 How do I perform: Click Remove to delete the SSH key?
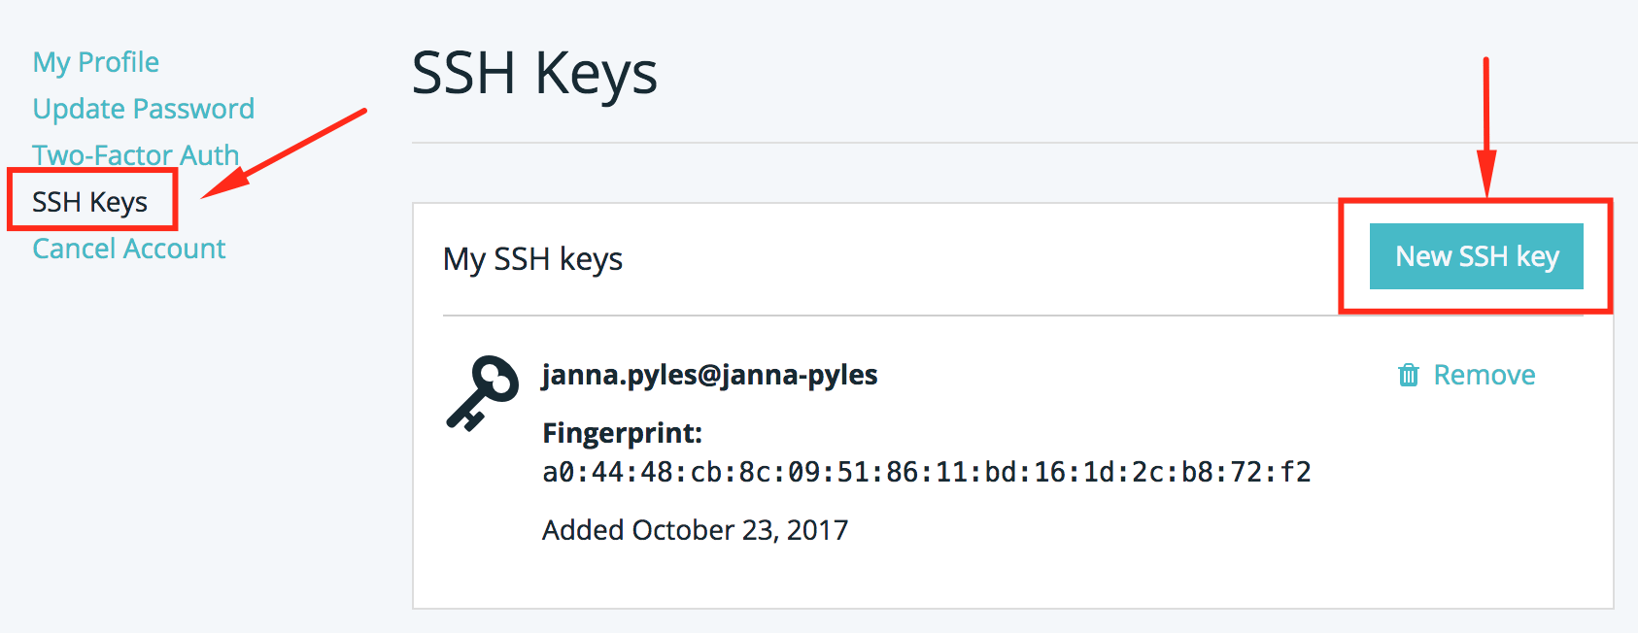point(1484,375)
